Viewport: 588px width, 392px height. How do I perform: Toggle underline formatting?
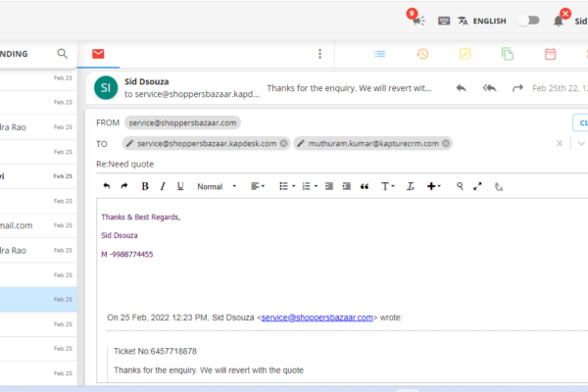coord(180,186)
